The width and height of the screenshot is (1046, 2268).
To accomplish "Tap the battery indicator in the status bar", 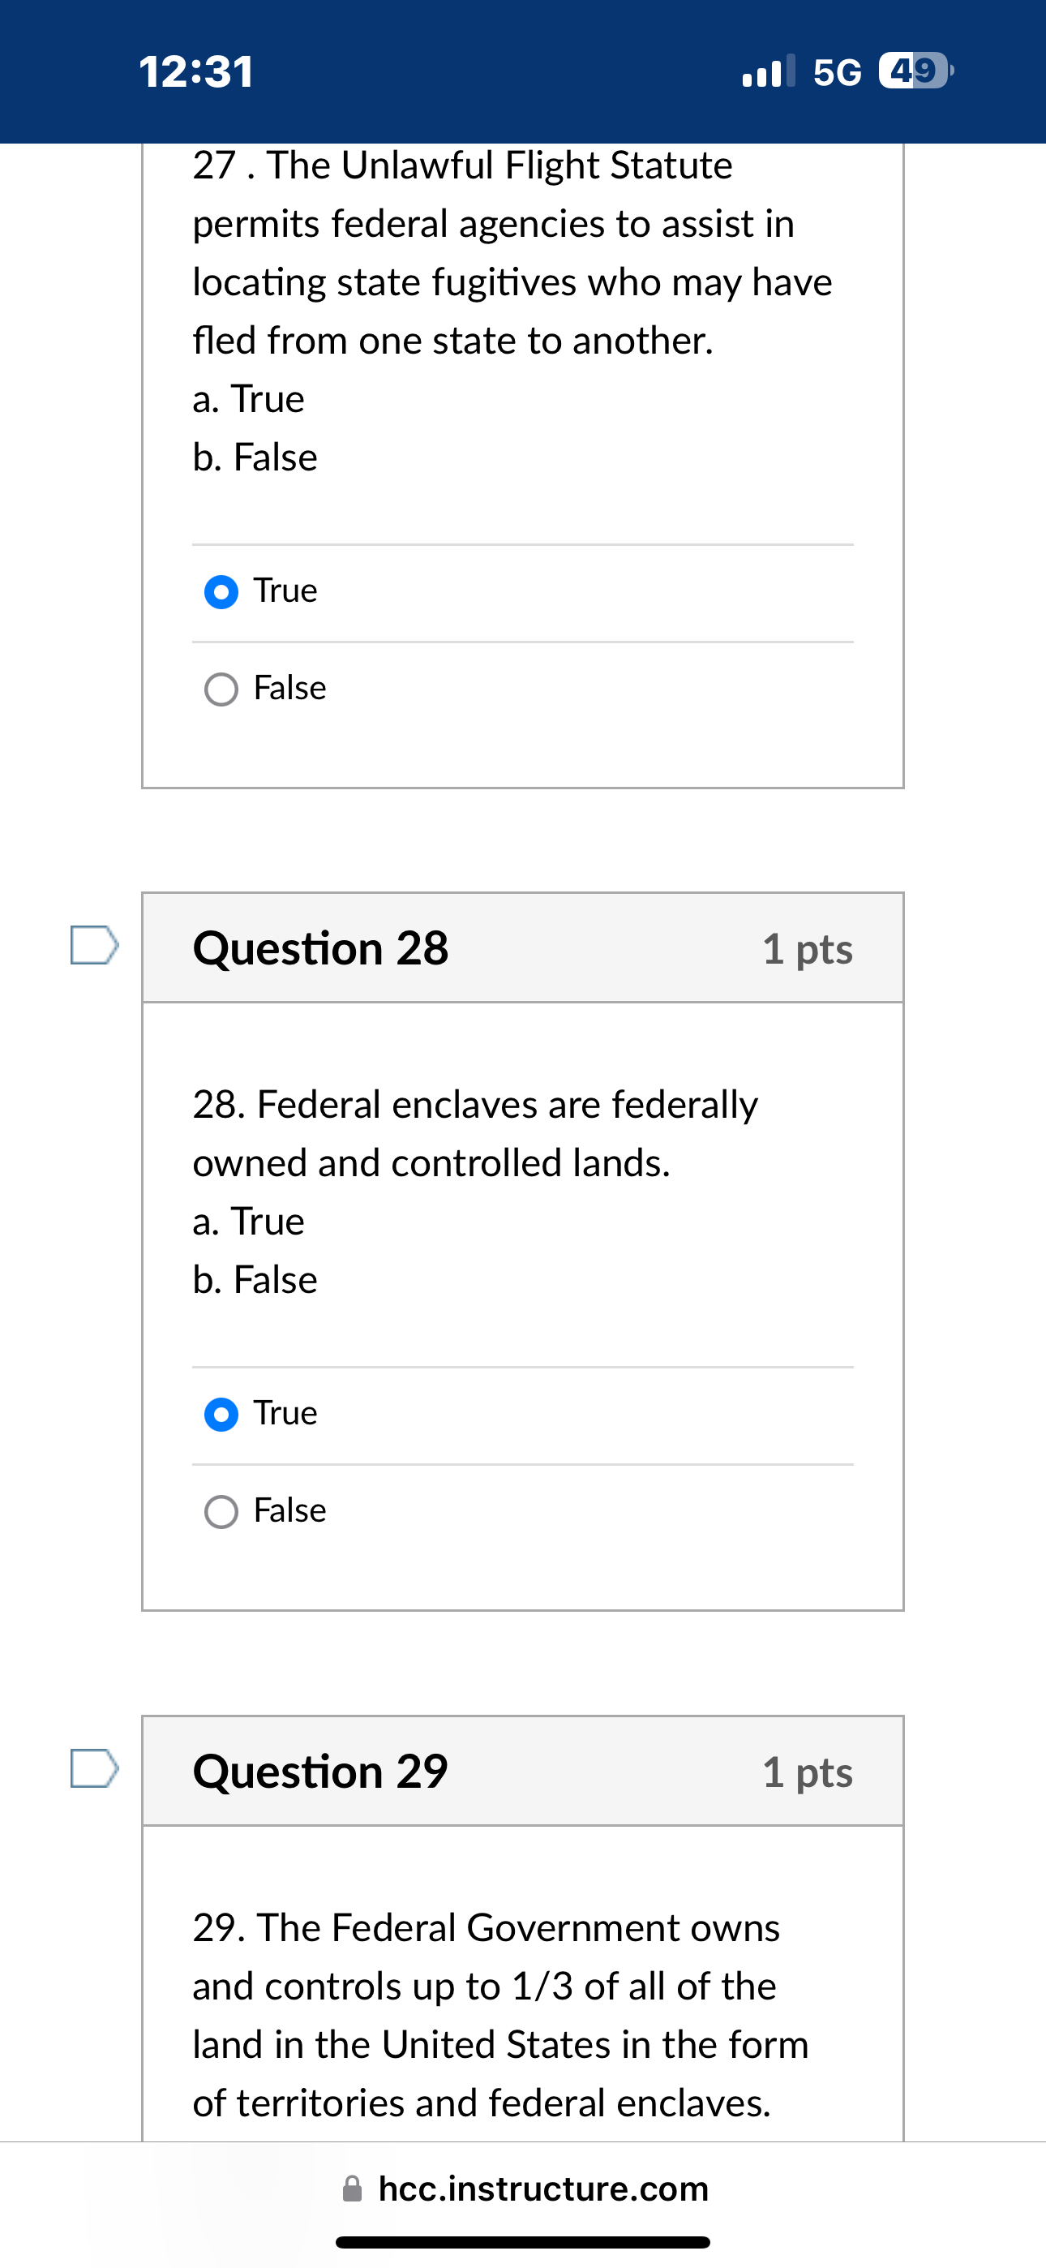I will 916,71.
